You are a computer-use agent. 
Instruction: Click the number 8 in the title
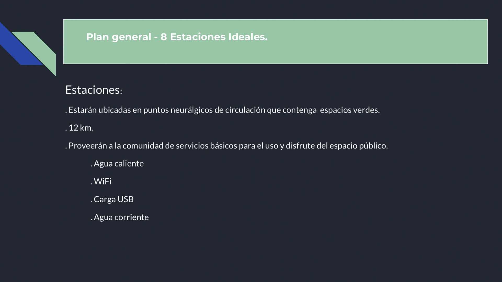click(164, 37)
